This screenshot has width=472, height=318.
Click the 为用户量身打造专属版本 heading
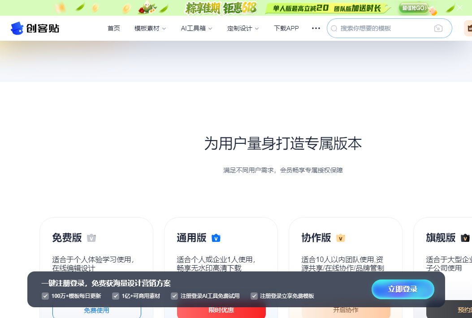tap(283, 143)
